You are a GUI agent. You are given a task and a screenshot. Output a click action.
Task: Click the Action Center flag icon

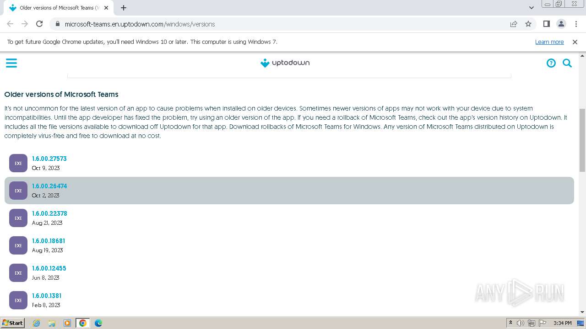click(543, 323)
